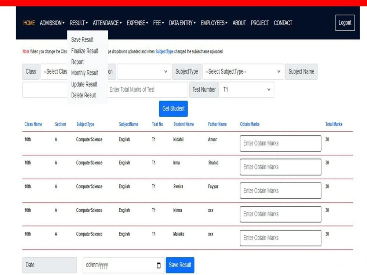
Task: Expand the EXPENSE dropdown menu
Action: pos(137,23)
